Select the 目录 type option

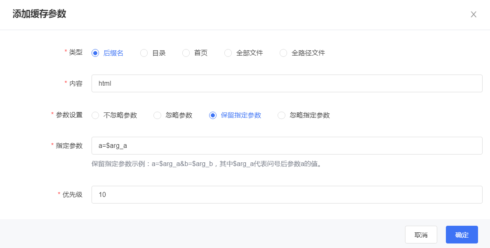pos(153,53)
